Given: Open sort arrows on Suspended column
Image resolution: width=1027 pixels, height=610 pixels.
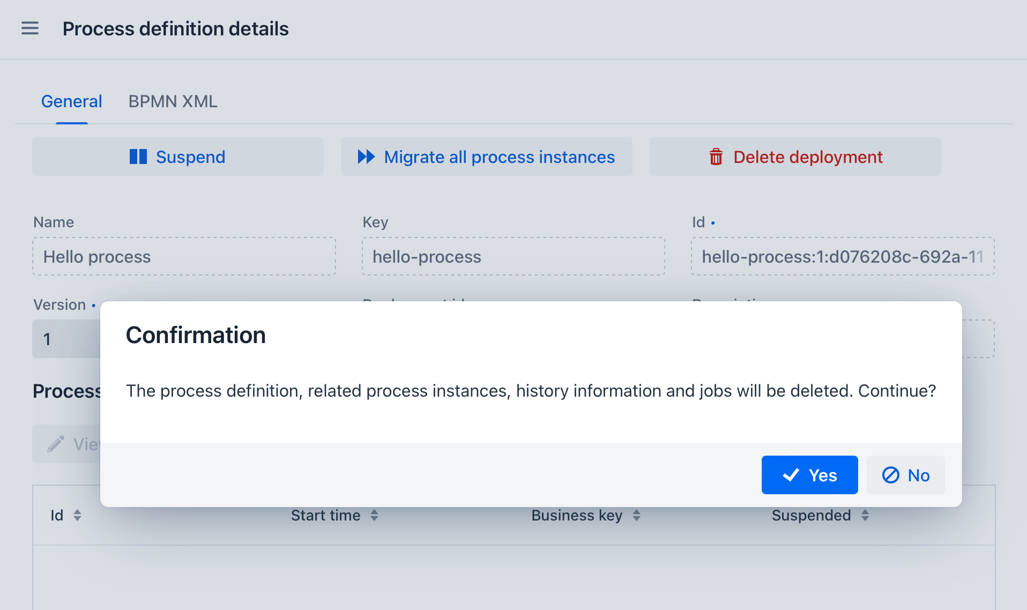Looking at the screenshot, I should pyautogui.click(x=865, y=515).
